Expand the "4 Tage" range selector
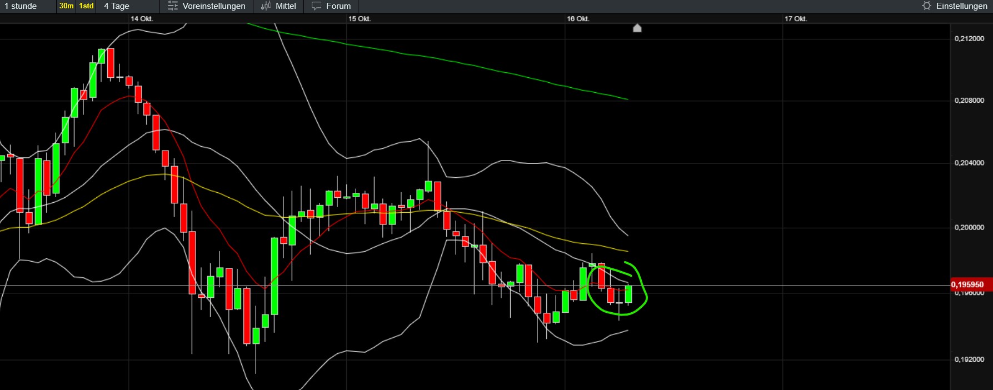 117,6
